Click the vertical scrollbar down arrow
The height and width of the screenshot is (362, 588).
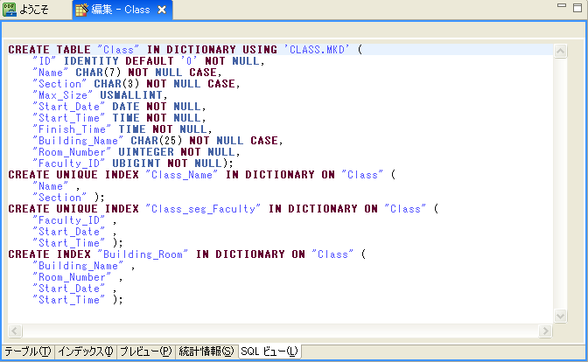(x=560, y=318)
